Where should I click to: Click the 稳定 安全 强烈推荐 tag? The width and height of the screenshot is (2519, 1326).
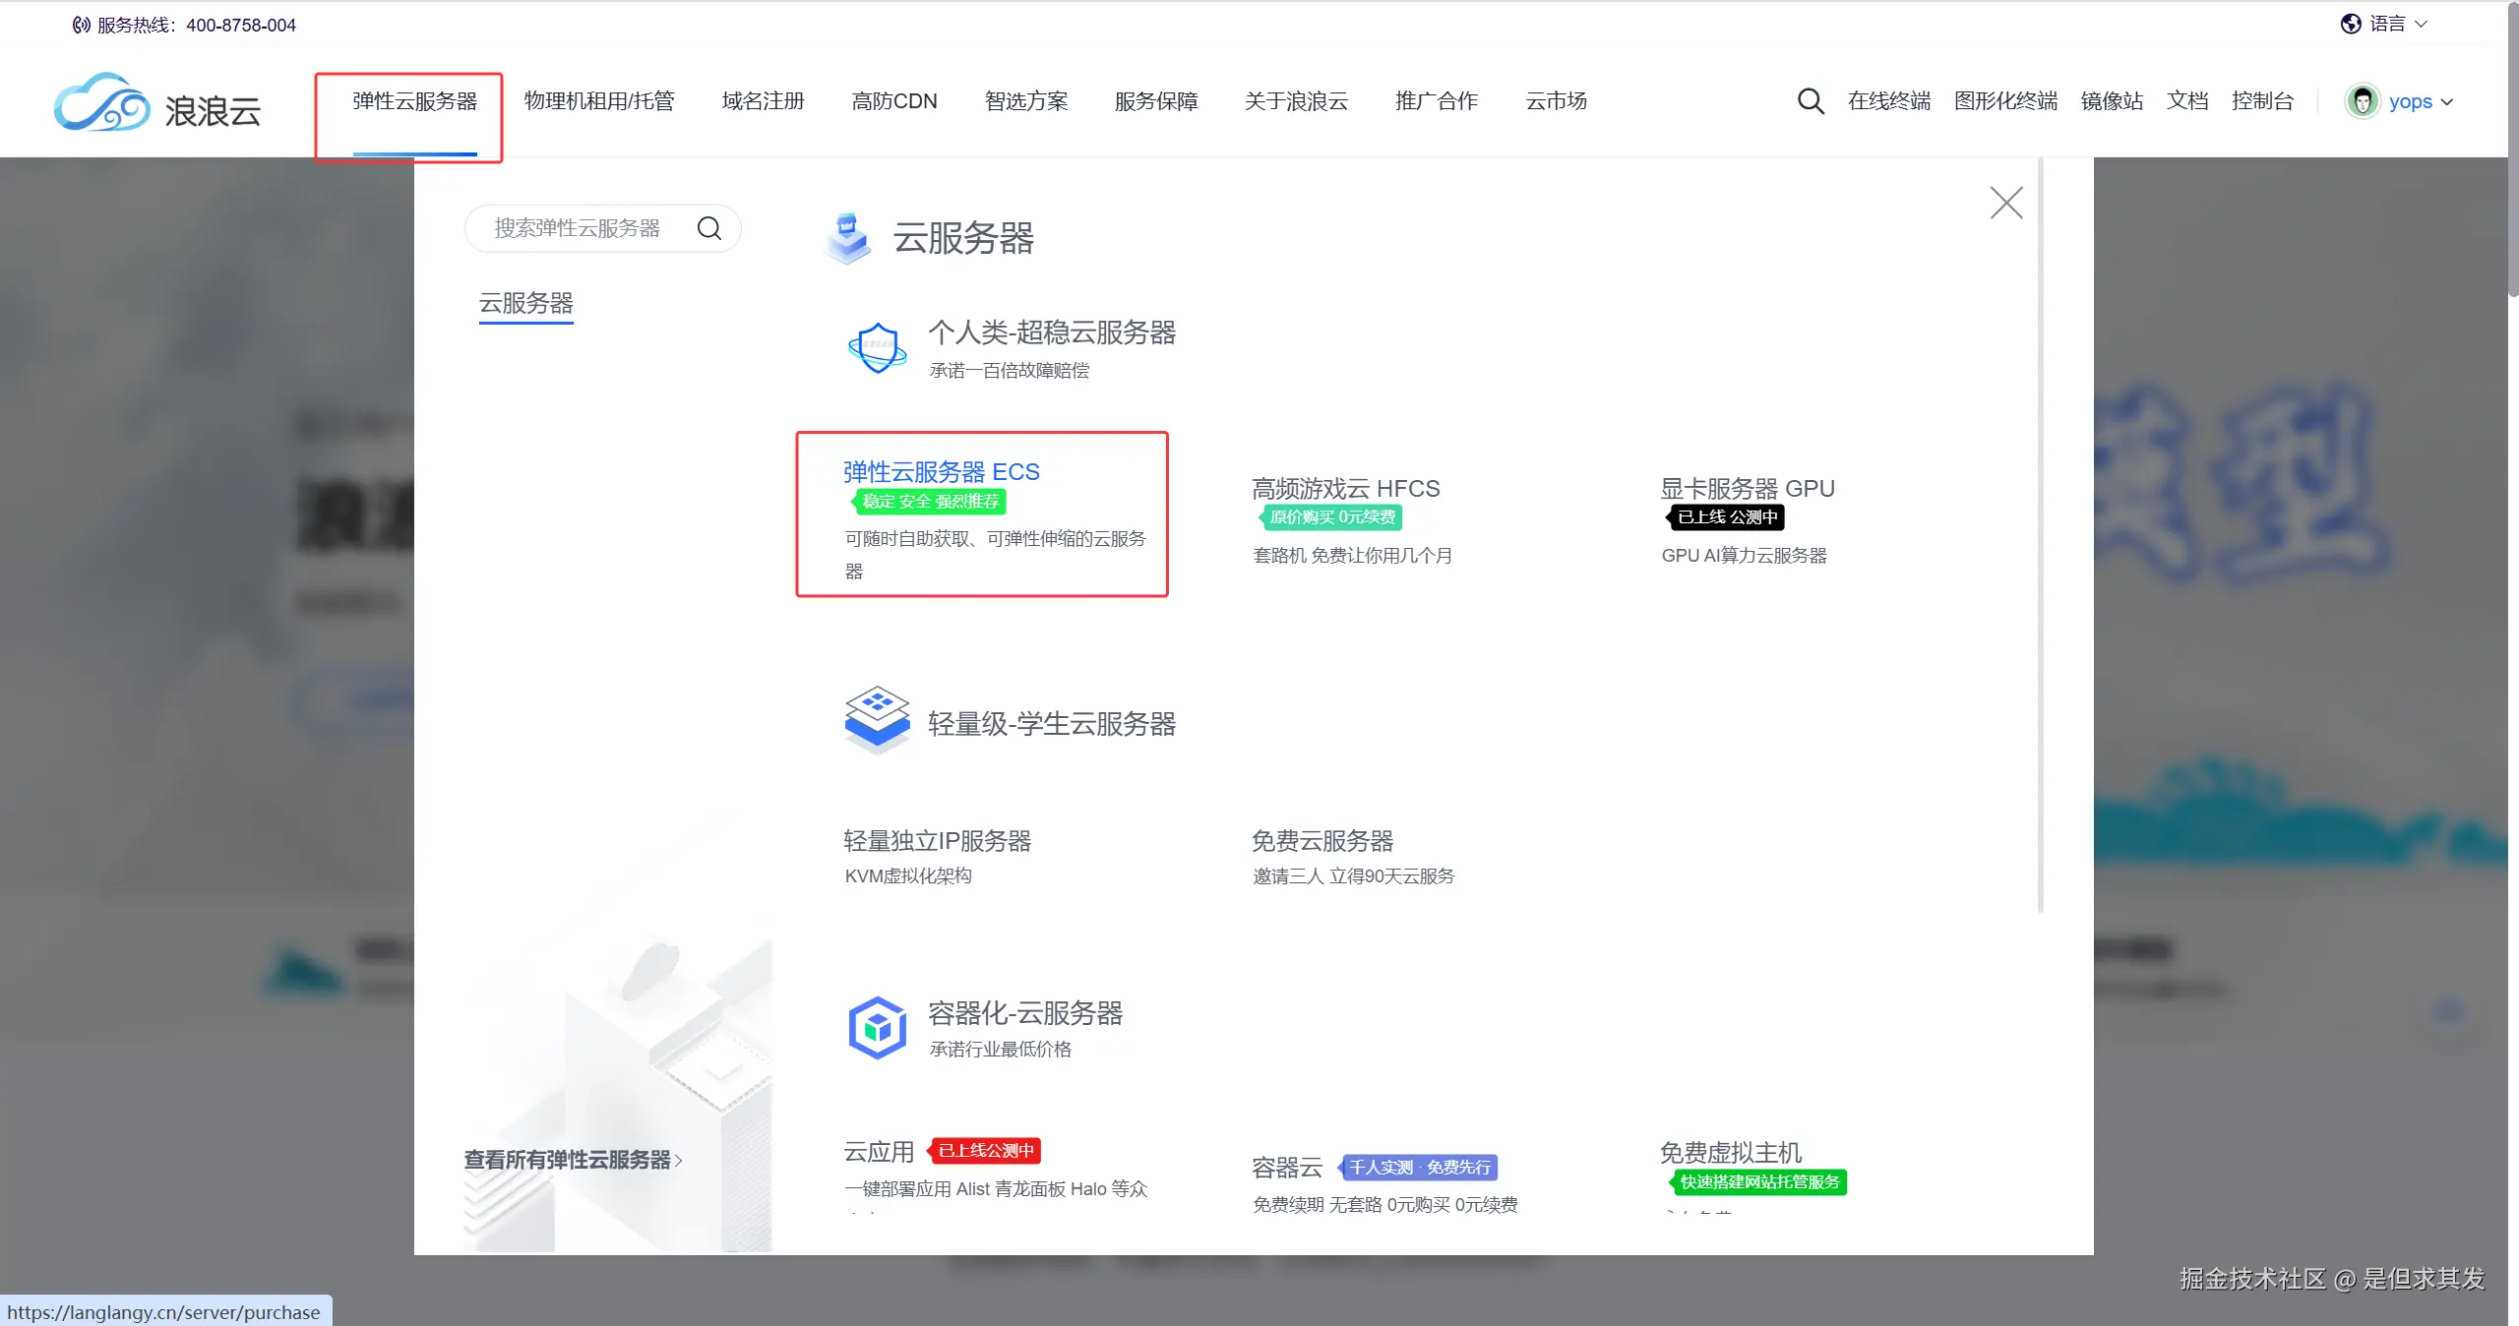(928, 502)
